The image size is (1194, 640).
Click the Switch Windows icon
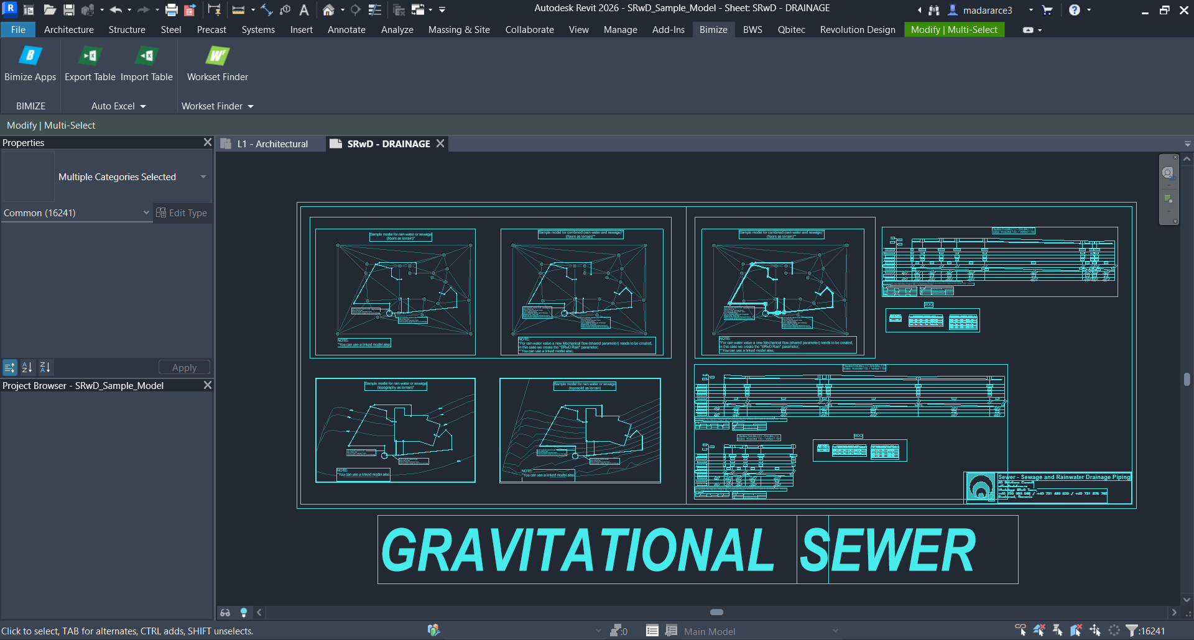(x=418, y=10)
